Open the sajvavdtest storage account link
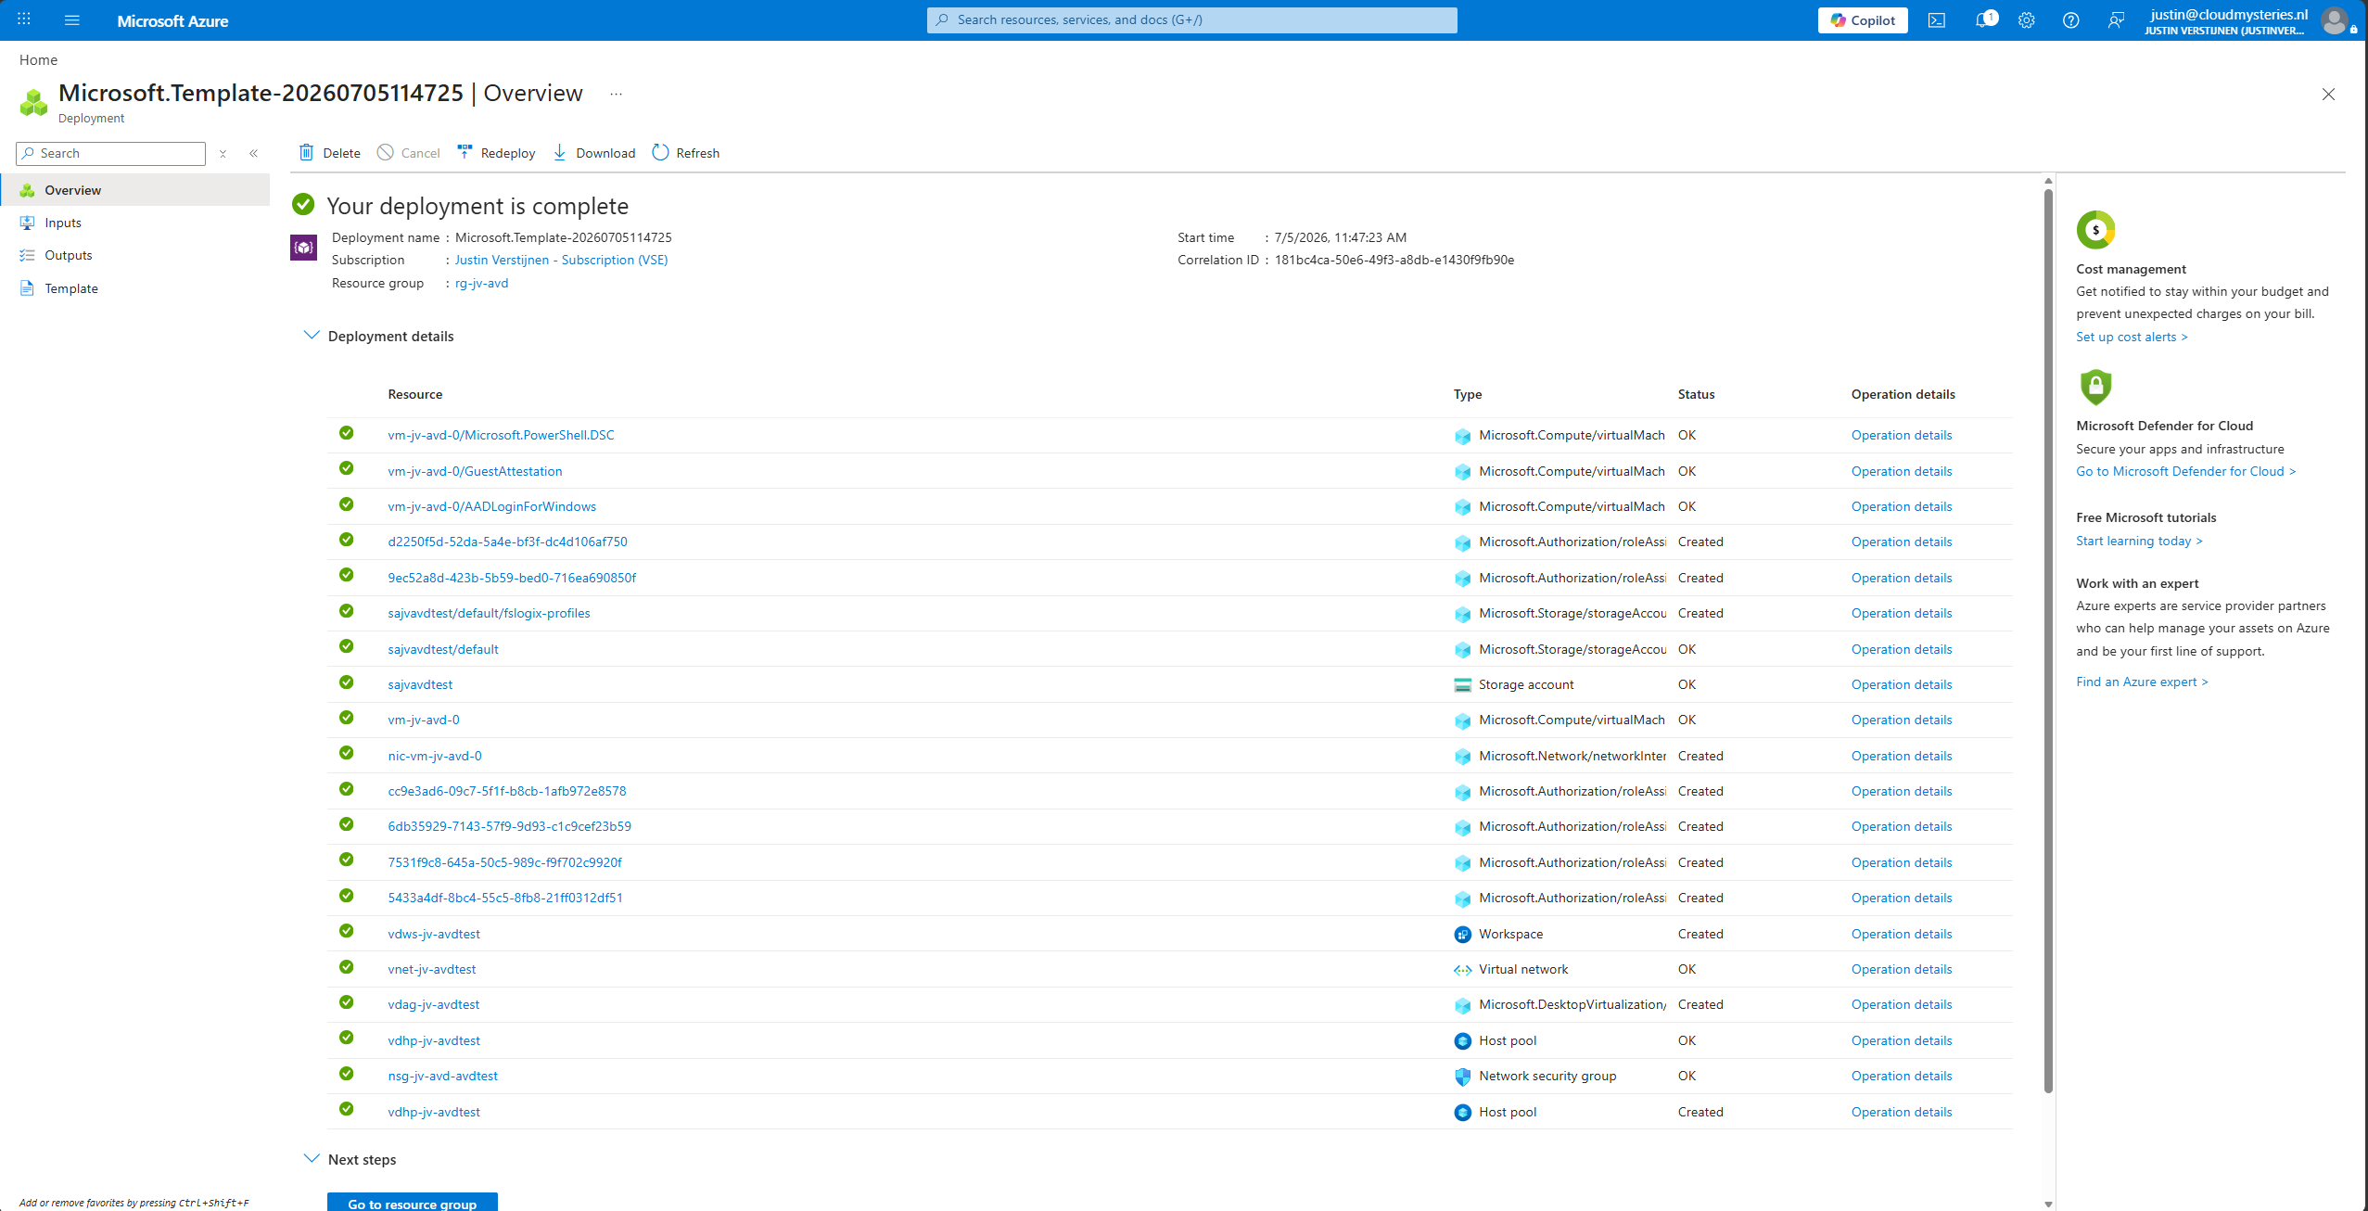This screenshot has width=2368, height=1211. (x=420, y=684)
